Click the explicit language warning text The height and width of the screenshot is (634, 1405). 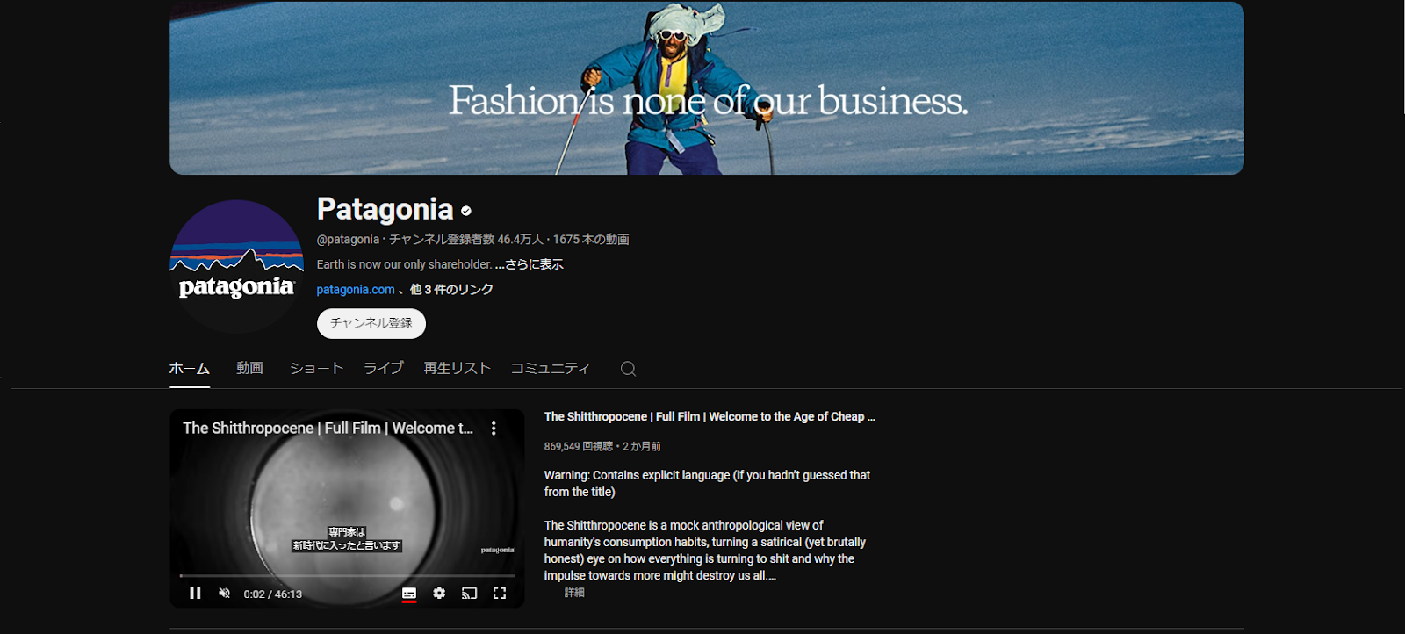coord(707,484)
